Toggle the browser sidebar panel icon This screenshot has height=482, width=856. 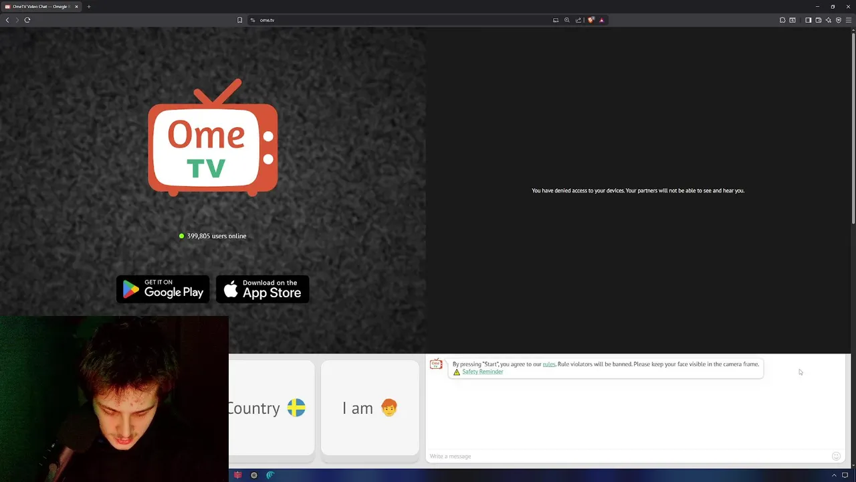click(808, 20)
